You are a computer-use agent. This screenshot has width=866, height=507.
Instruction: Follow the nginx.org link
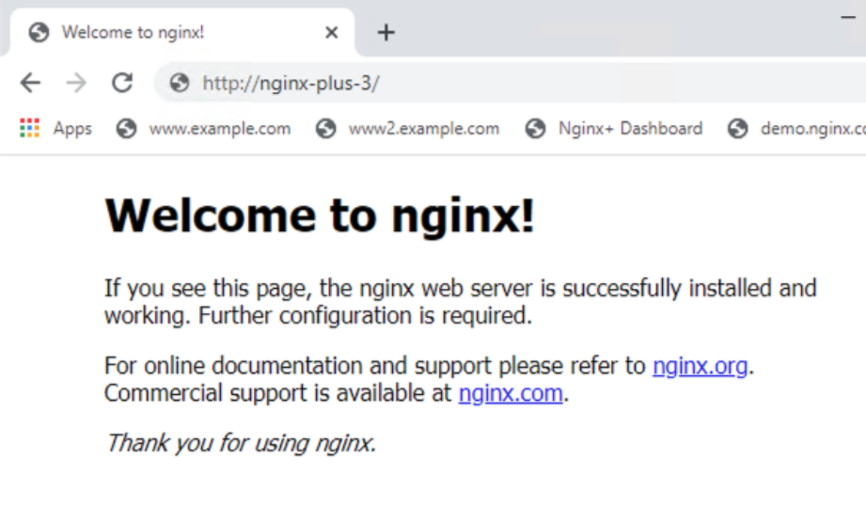click(700, 366)
